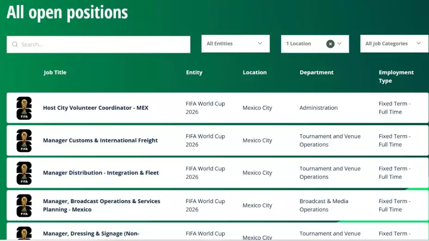Click FIFA 26 logo beside Dressing & Signage manager

point(24,234)
